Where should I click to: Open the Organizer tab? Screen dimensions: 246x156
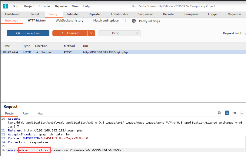pyautogui.click(x=234, y=14)
